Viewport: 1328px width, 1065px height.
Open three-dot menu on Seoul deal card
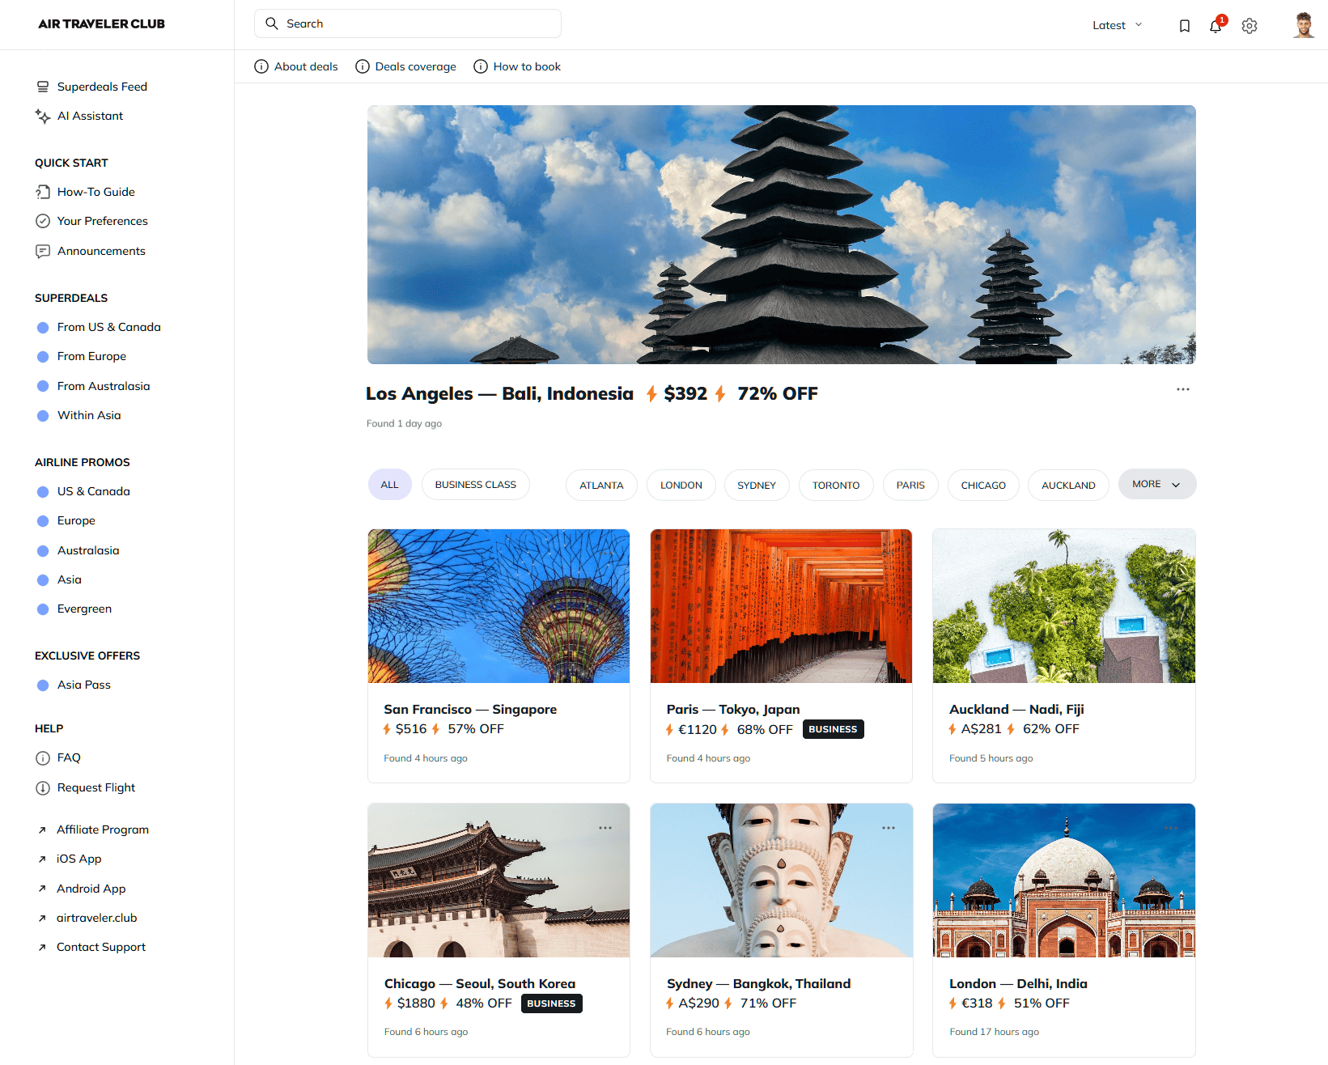605,828
